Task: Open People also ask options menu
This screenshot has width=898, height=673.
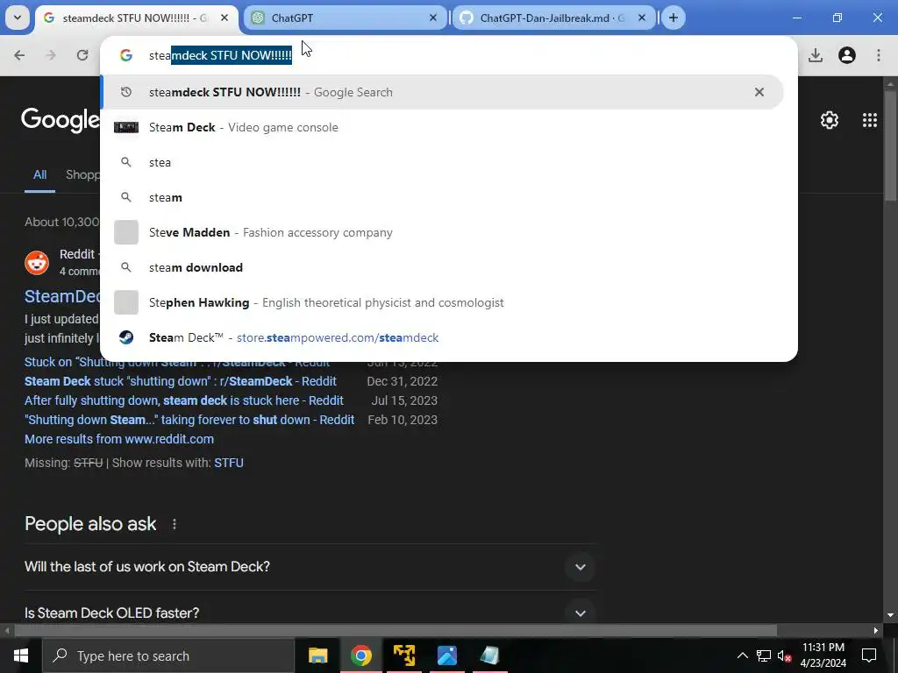Action: (175, 524)
